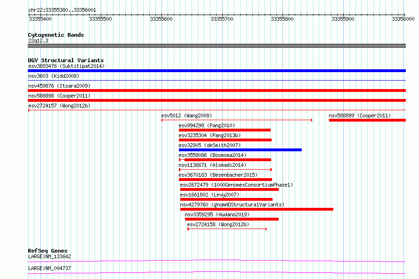419x279 pixels.
Task: Click ruler position 33355700
Action: coord(222,19)
